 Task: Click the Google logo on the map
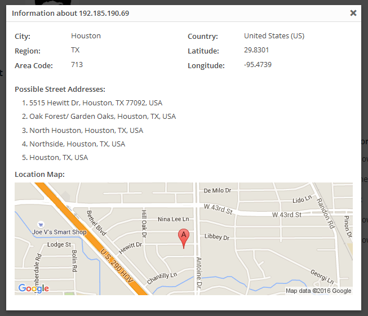(34, 288)
